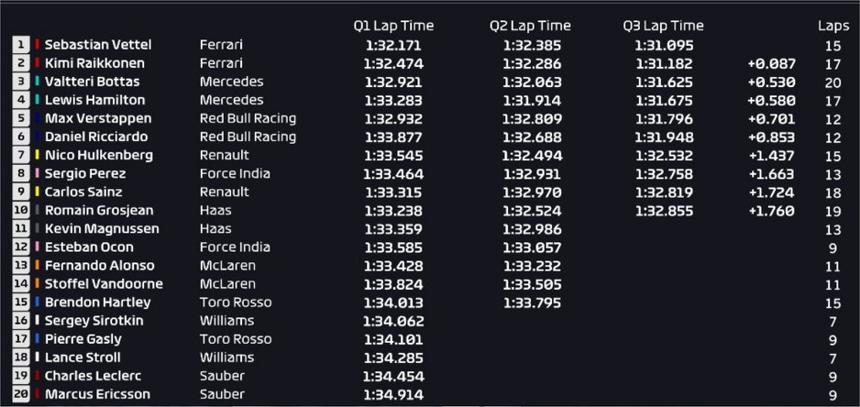Click Raikkonen's gap of +0.087

click(771, 63)
